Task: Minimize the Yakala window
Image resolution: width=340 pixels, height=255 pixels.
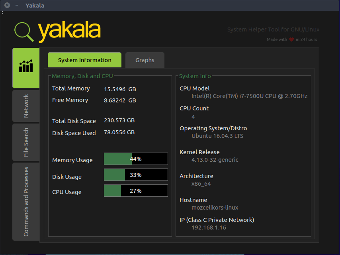Action: tap(17, 5)
